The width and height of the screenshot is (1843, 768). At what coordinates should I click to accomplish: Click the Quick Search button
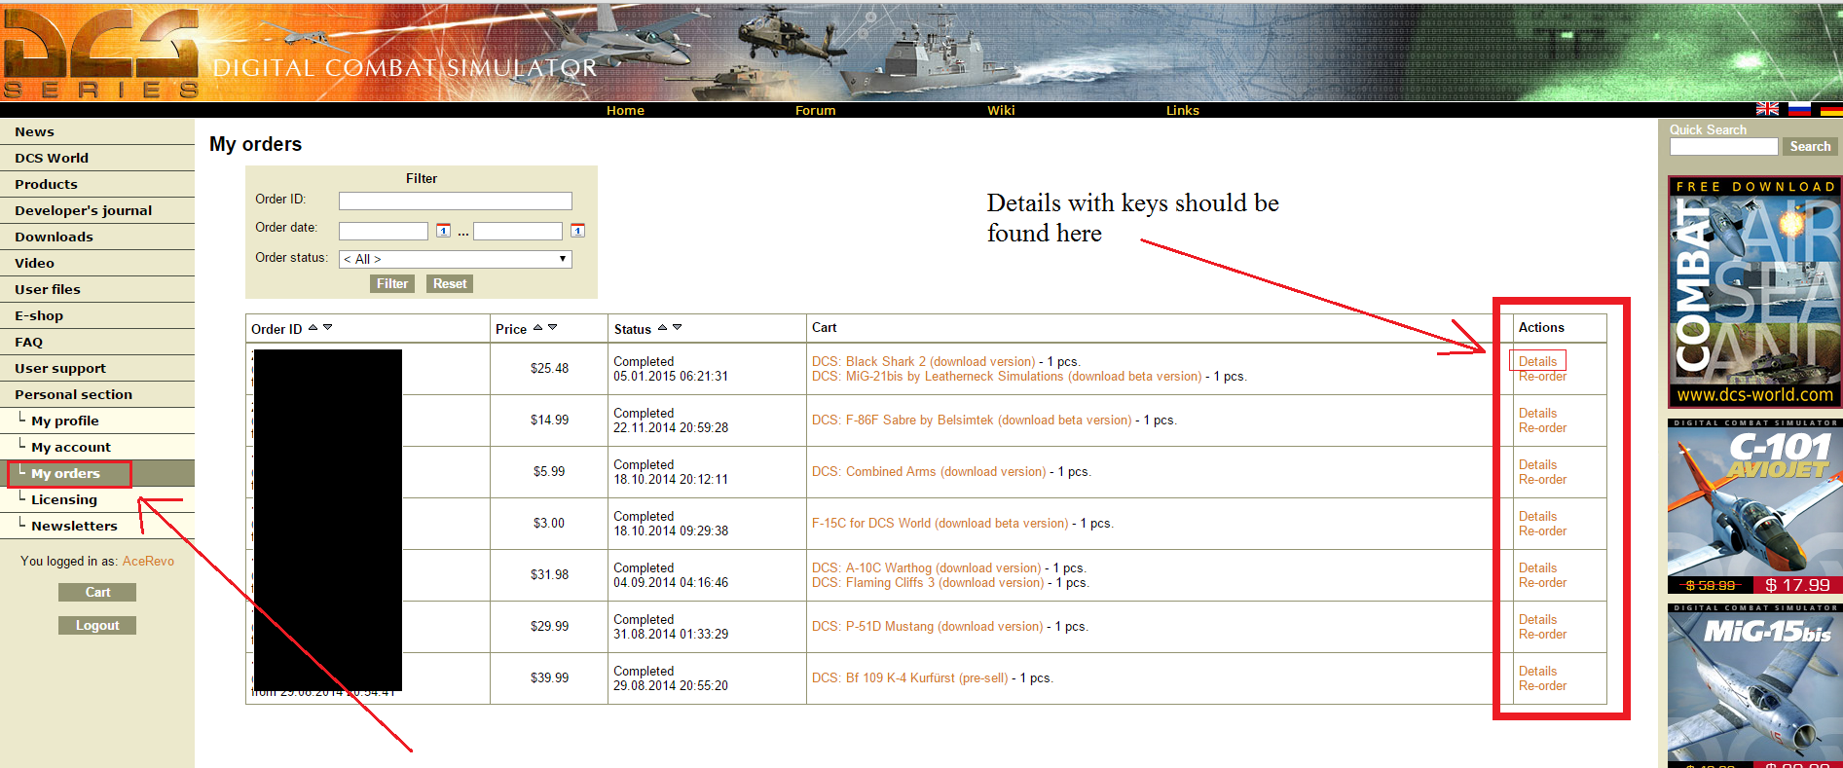point(1810,146)
